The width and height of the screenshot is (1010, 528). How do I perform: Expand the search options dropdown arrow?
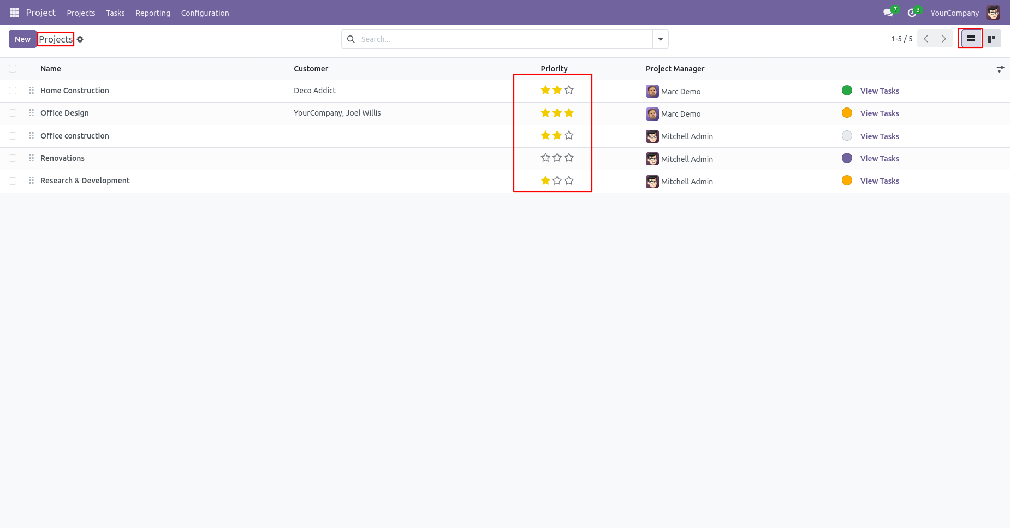(x=661, y=39)
